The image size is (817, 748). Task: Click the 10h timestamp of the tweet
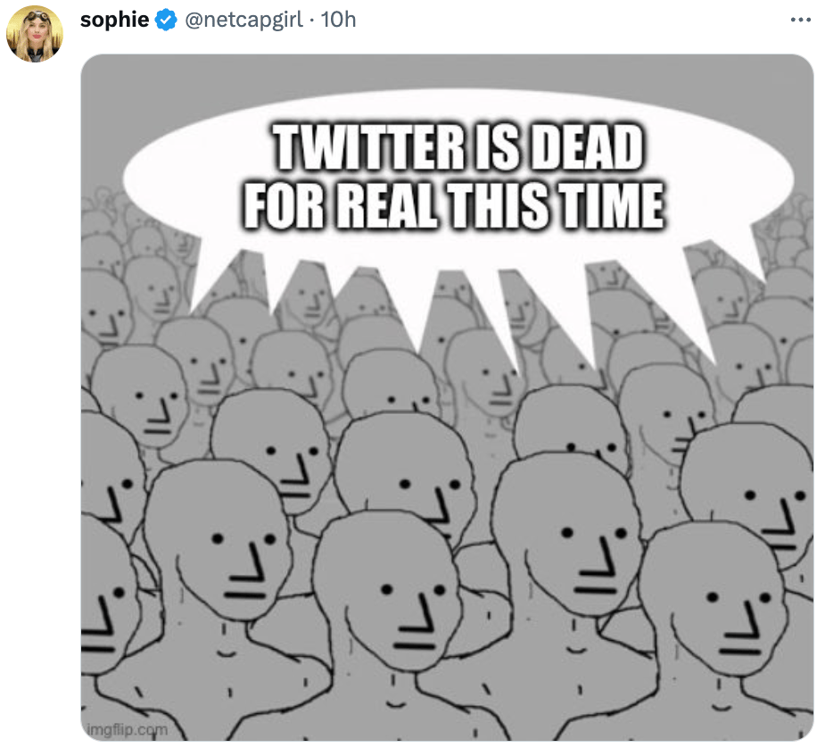(x=339, y=20)
